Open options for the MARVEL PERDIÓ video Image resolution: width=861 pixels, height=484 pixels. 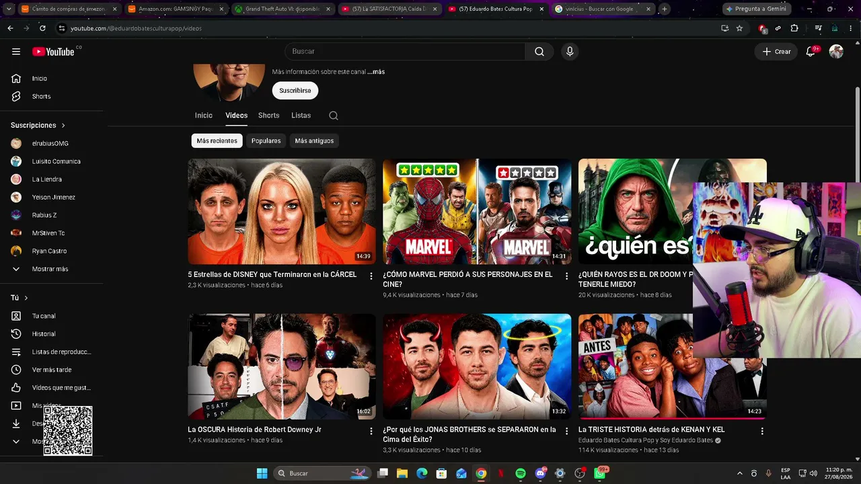click(x=566, y=276)
